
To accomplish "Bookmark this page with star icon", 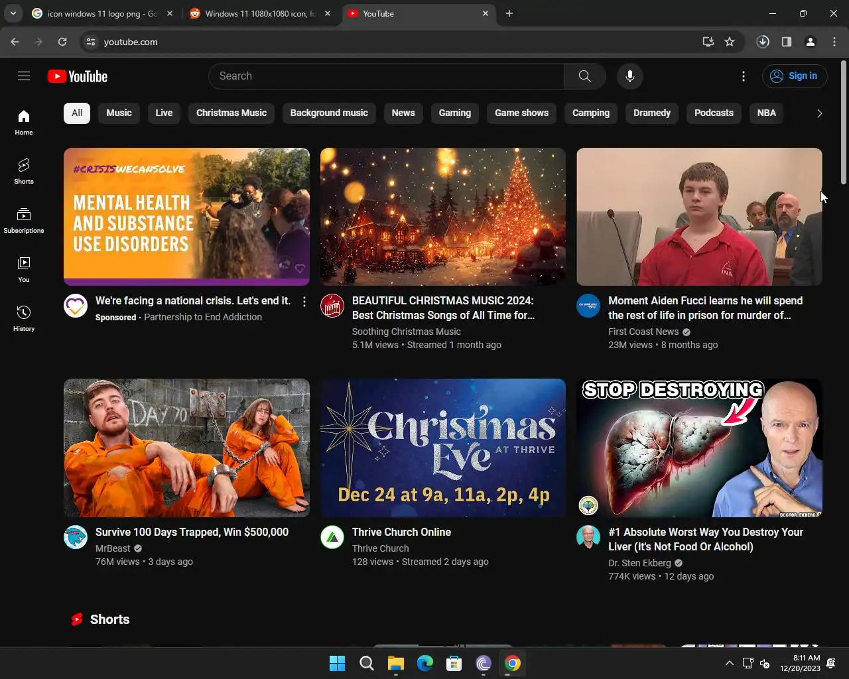I will click(730, 42).
